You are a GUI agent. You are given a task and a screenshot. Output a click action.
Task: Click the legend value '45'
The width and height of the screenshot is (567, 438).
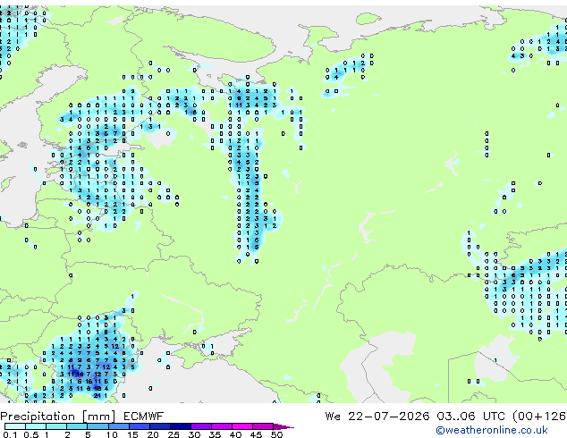256,434
